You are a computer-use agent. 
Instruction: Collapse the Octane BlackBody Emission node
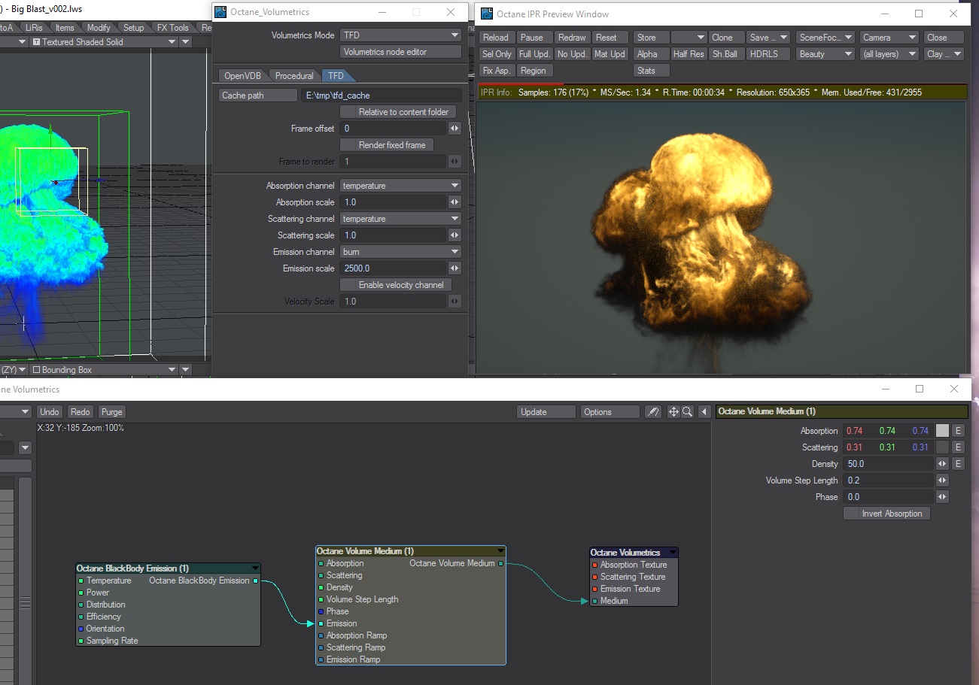pos(256,568)
